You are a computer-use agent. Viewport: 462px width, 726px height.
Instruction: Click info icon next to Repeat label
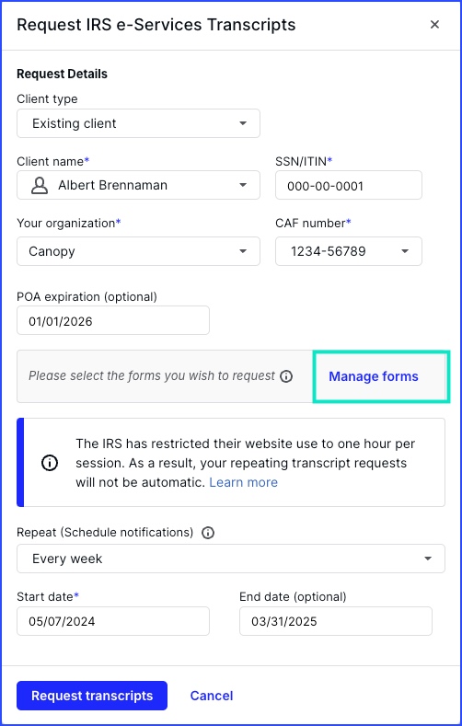[x=208, y=533]
